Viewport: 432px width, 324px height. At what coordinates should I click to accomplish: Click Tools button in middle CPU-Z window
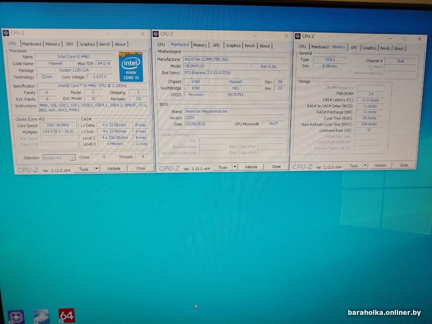pyautogui.click(x=222, y=167)
